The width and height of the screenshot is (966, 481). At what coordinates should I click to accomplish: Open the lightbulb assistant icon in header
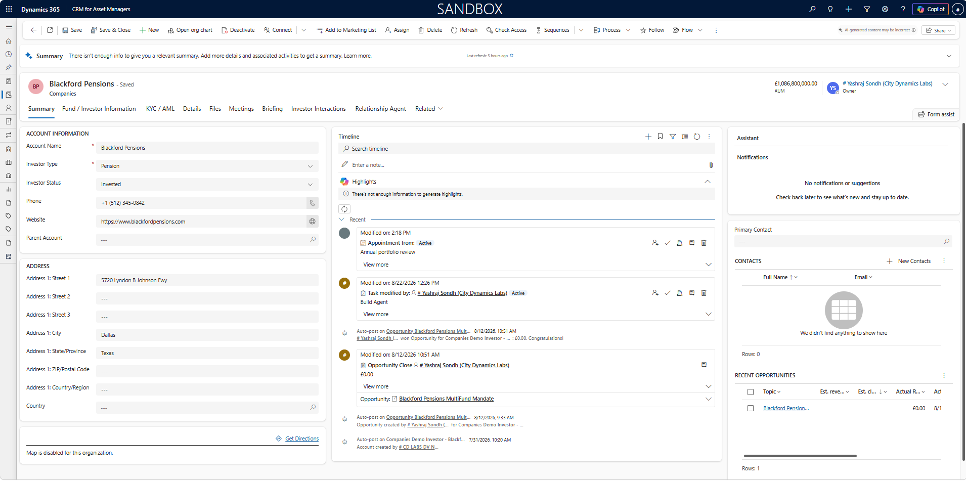(830, 9)
